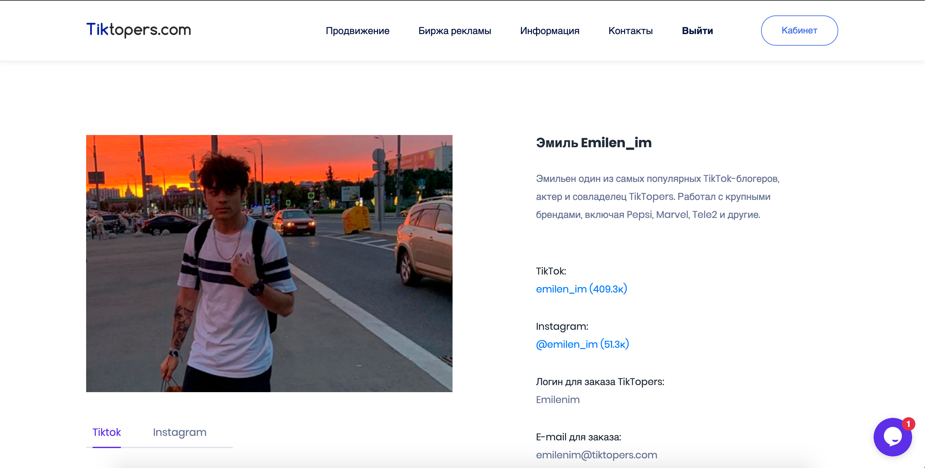This screenshot has height=468, width=925.
Task: Open the Информация menu item
Action: [x=550, y=31]
